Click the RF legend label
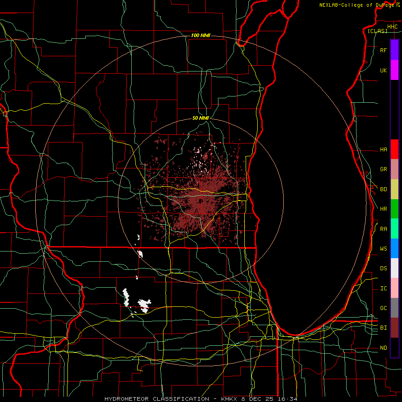This screenshot has height=402, width=402. point(383,50)
